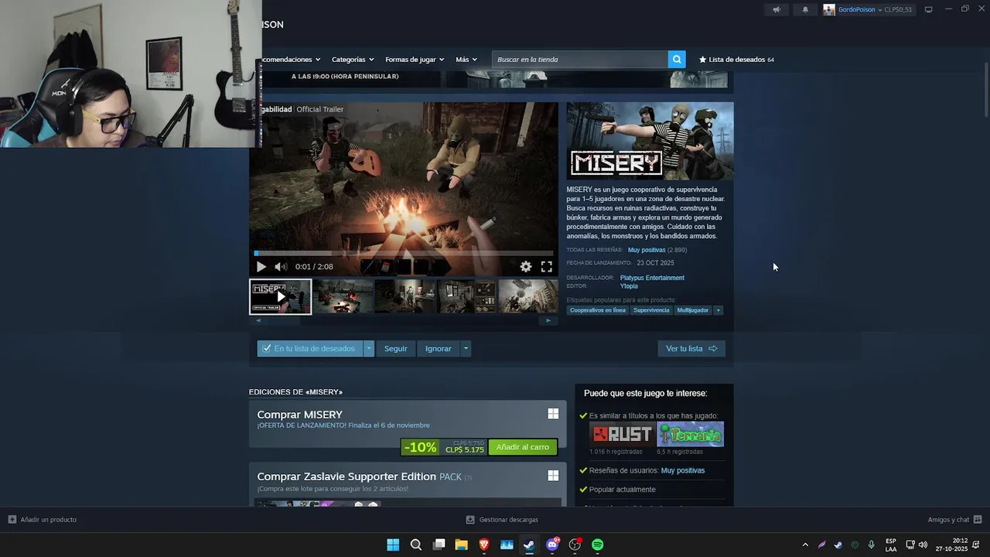The width and height of the screenshot is (990, 557).
Task: Select the trailer thumbnail with play icon
Action: 280,296
